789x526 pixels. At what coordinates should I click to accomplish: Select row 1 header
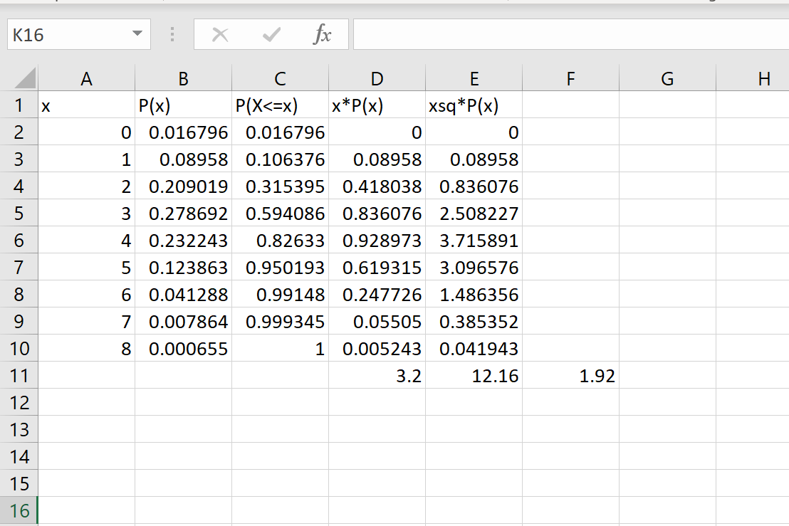pos(19,105)
